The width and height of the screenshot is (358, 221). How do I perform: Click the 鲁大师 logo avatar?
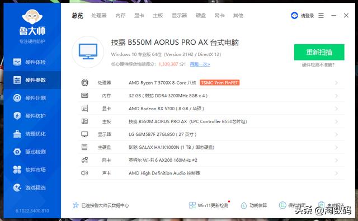point(32,17)
